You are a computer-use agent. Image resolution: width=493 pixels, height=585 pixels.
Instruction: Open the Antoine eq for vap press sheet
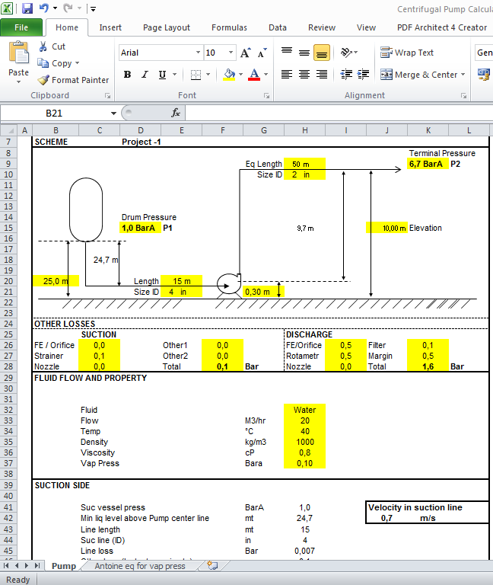click(140, 566)
